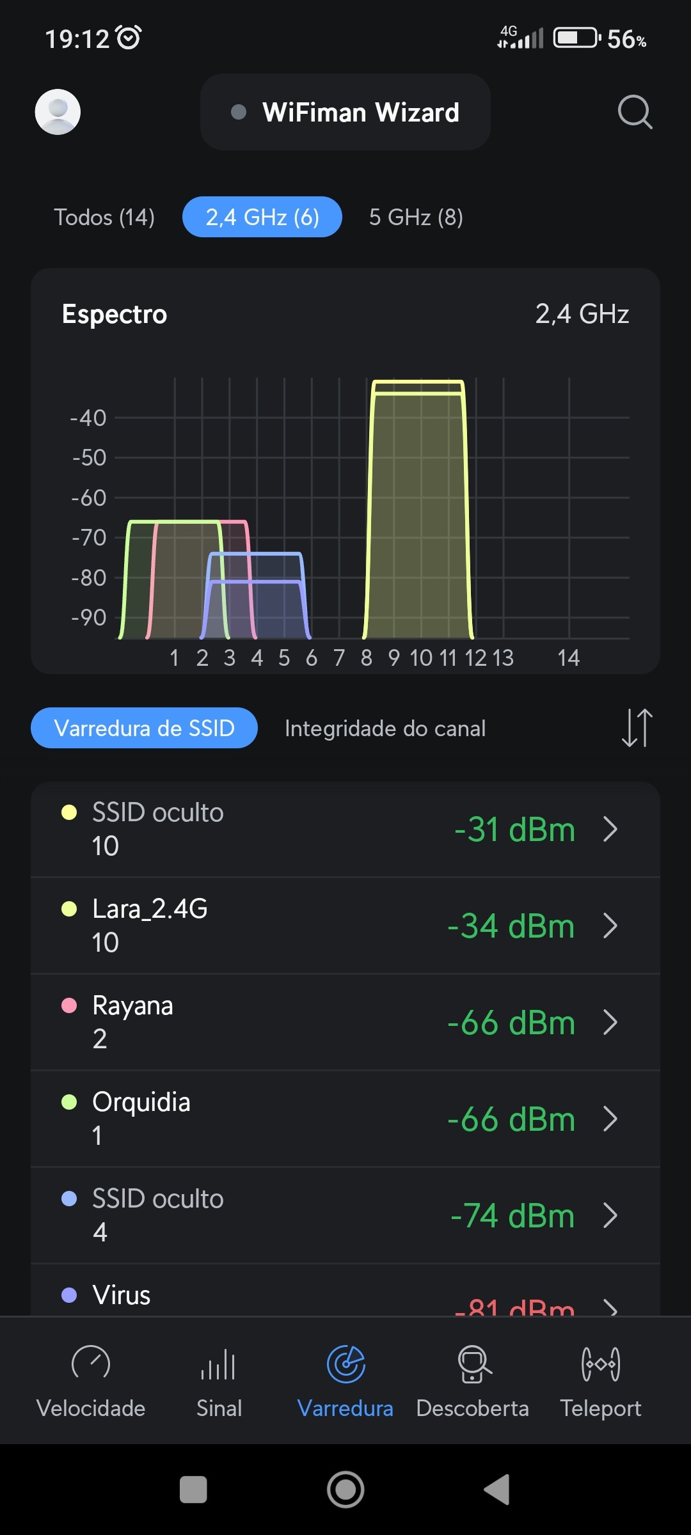The width and height of the screenshot is (691, 1535).
Task: Switch to Integridade do canal tab
Action: 385,728
